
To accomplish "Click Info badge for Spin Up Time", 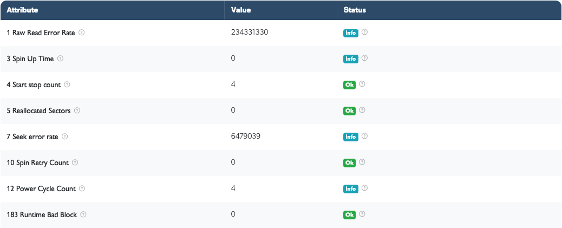I will 351,59.
